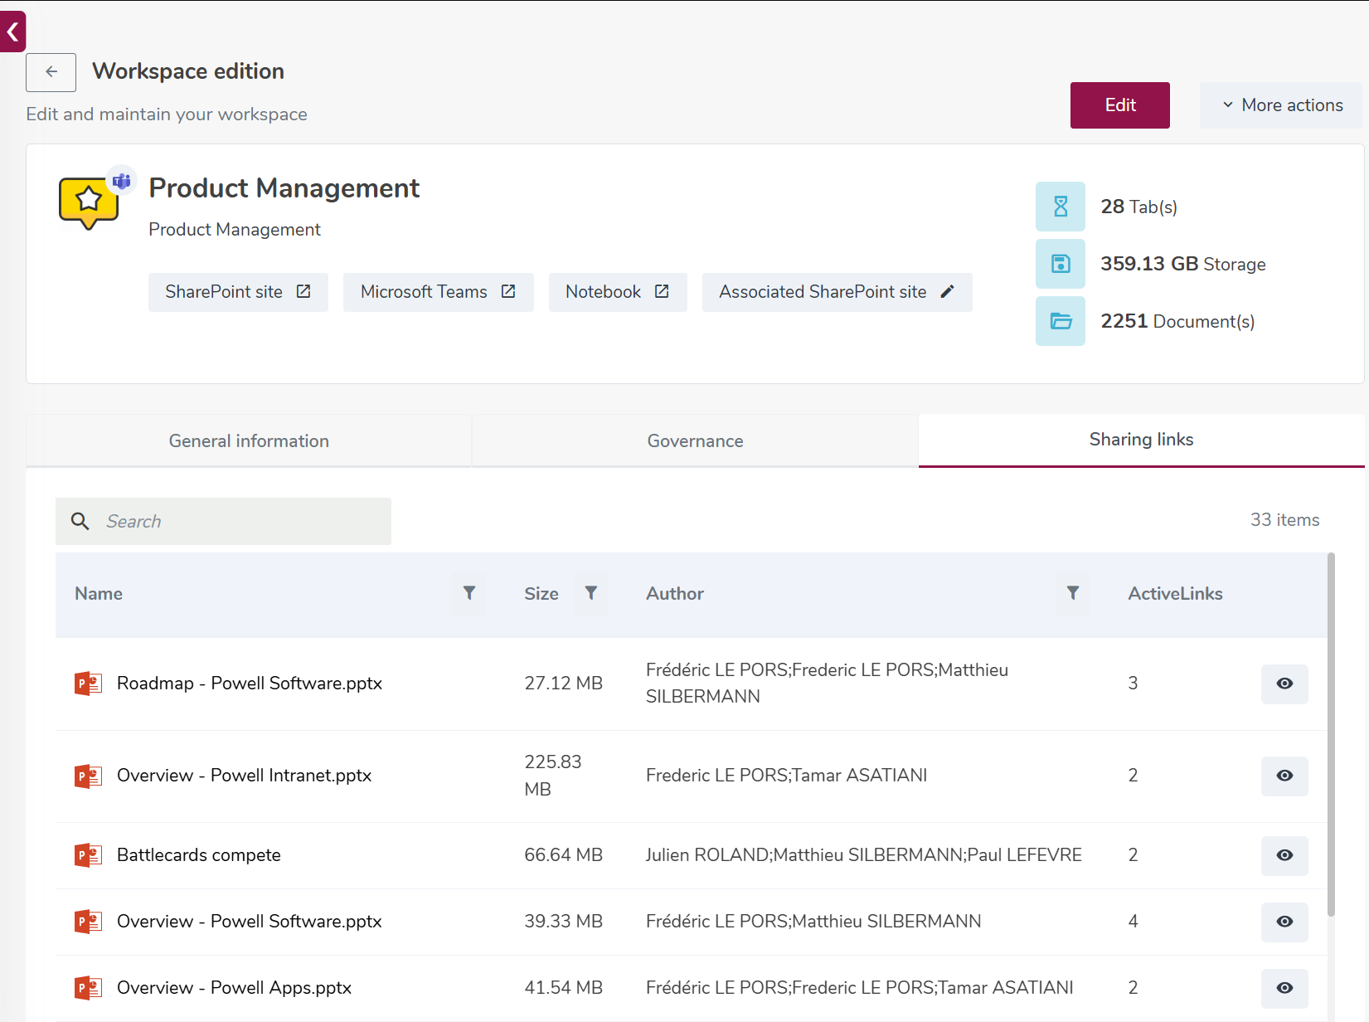Viewport: 1369px width, 1022px height.
Task: Open the SharePoint site link
Action: (x=238, y=292)
